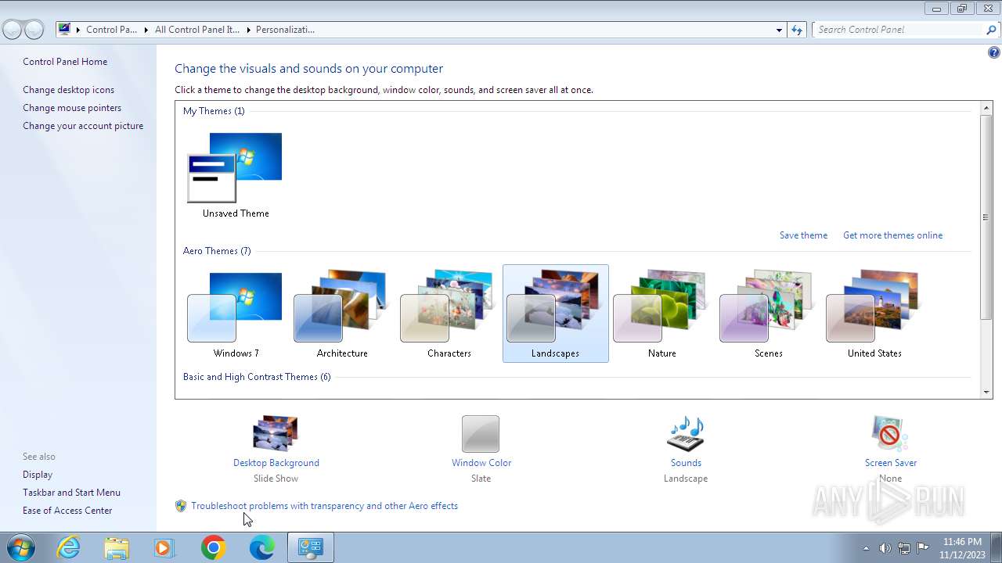Open Get more themes online
The width and height of the screenshot is (1002, 563).
[x=892, y=235]
